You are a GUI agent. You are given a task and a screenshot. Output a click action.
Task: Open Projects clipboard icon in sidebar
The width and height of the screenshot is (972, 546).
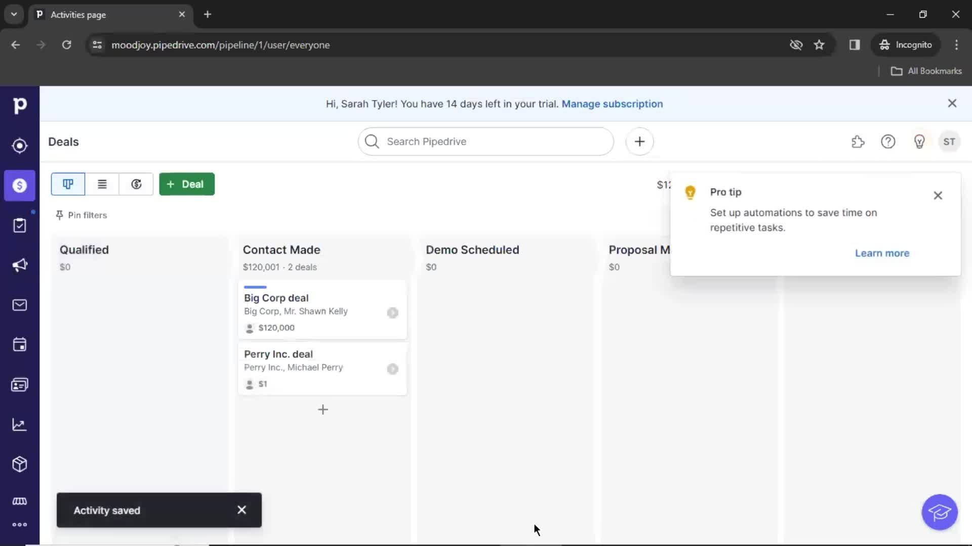coord(20,225)
